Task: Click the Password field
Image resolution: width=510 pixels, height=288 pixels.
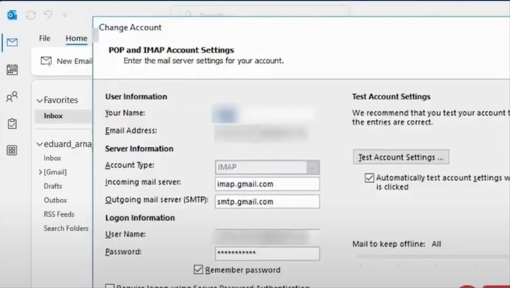Action: (267, 254)
